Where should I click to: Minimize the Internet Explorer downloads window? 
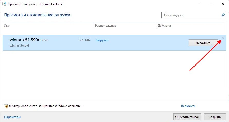[x=199, y=4]
